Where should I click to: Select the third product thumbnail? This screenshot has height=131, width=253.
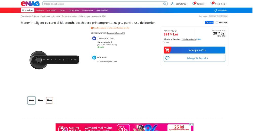point(49,100)
